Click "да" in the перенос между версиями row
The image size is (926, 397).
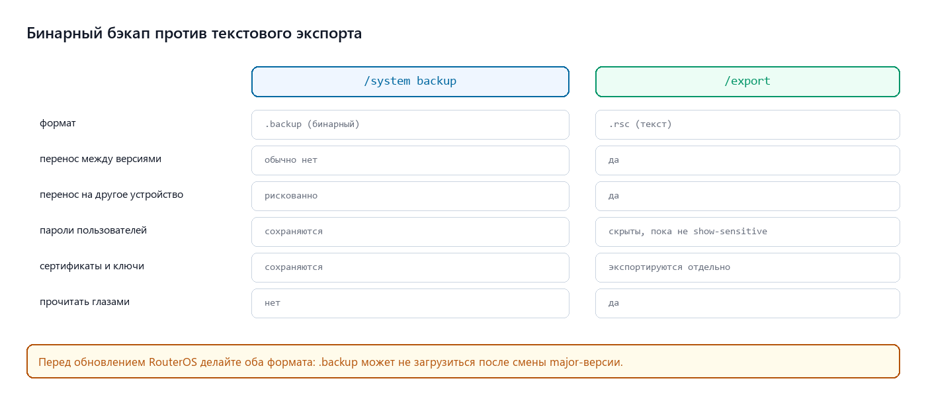click(x=747, y=160)
